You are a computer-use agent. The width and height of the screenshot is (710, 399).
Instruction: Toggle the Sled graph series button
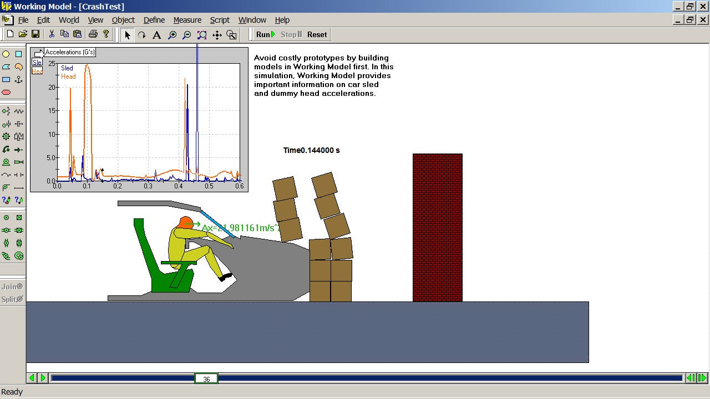tap(37, 62)
